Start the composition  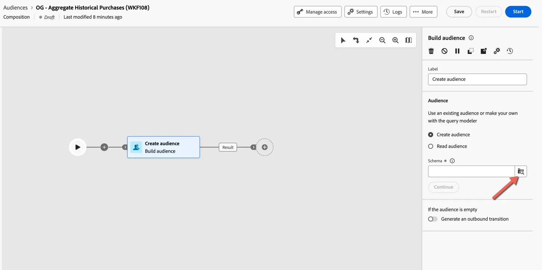pos(518,12)
